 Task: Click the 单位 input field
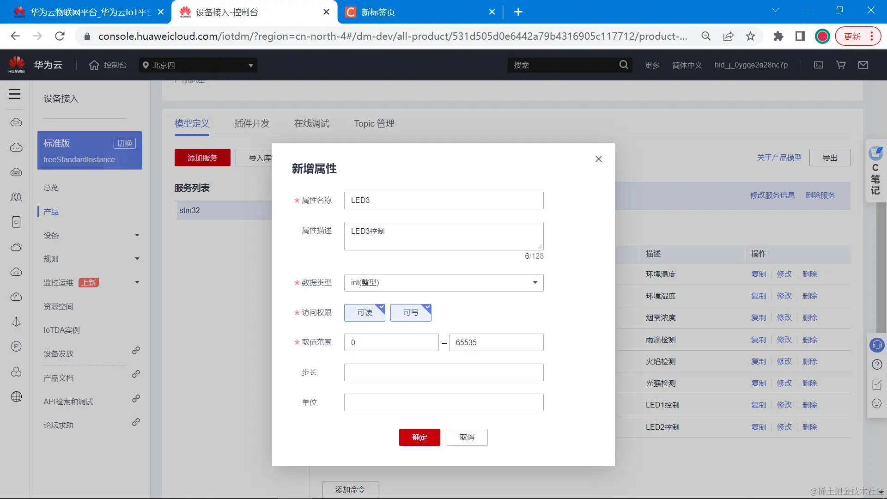[x=443, y=402]
